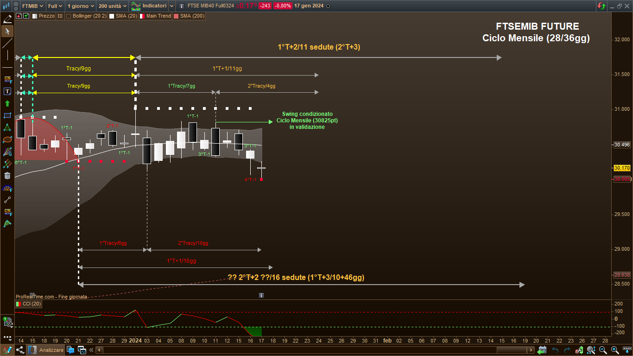Click the circle status toggle after date
The height and width of the screenshot is (356, 633).
tap(329, 6)
